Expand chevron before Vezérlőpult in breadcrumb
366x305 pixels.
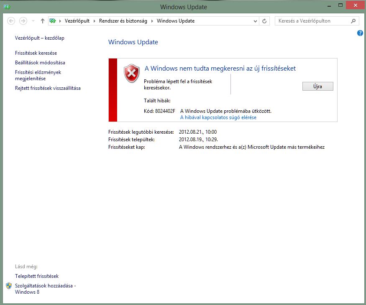60,21
